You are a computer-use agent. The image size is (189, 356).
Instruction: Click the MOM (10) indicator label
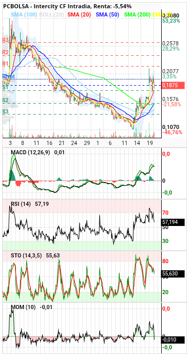pos(23,308)
